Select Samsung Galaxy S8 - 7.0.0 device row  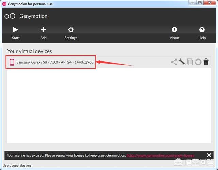109,62
